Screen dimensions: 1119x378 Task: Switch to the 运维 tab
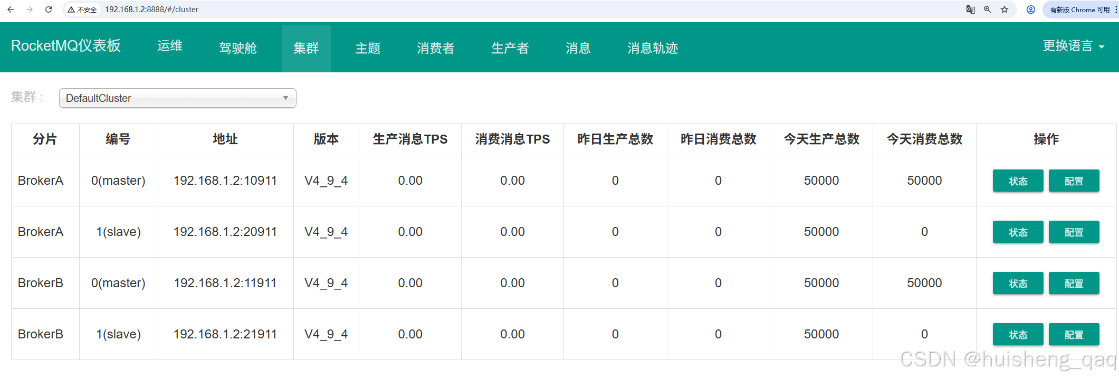pos(170,46)
